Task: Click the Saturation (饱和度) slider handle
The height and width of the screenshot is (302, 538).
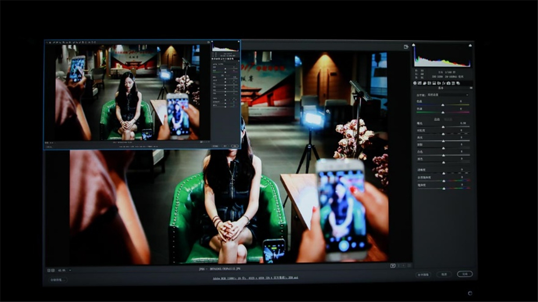Action: pyautogui.click(x=444, y=189)
